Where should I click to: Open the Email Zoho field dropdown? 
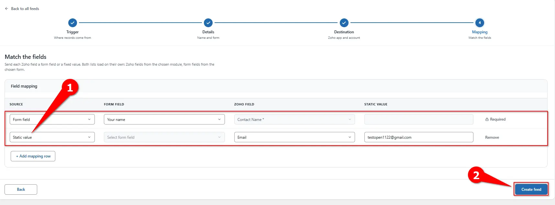[x=294, y=137]
